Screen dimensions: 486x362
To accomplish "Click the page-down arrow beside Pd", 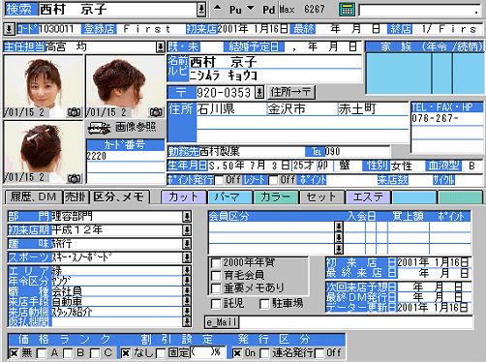I will (251, 9).
